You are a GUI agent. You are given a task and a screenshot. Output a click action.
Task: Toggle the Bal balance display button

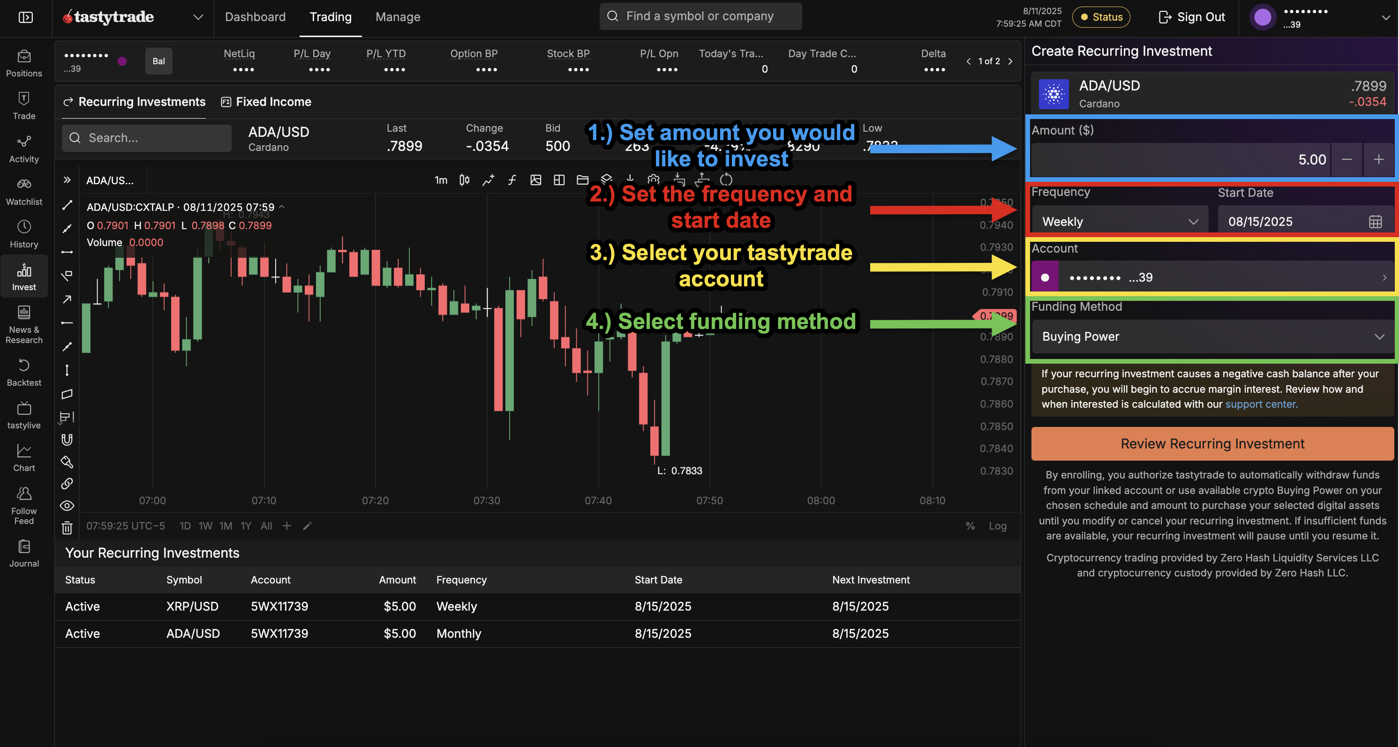click(x=158, y=61)
